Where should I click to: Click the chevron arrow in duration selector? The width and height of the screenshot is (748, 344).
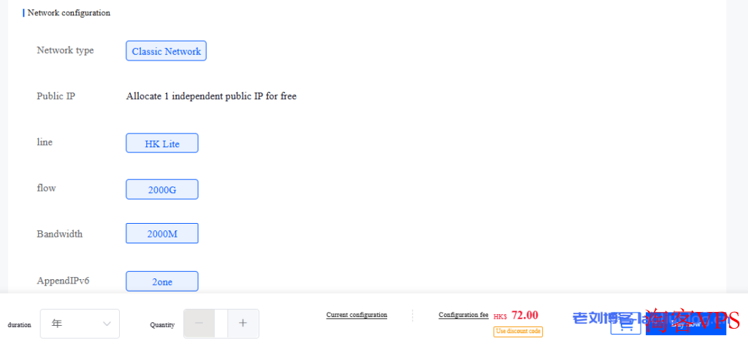click(x=107, y=324)
